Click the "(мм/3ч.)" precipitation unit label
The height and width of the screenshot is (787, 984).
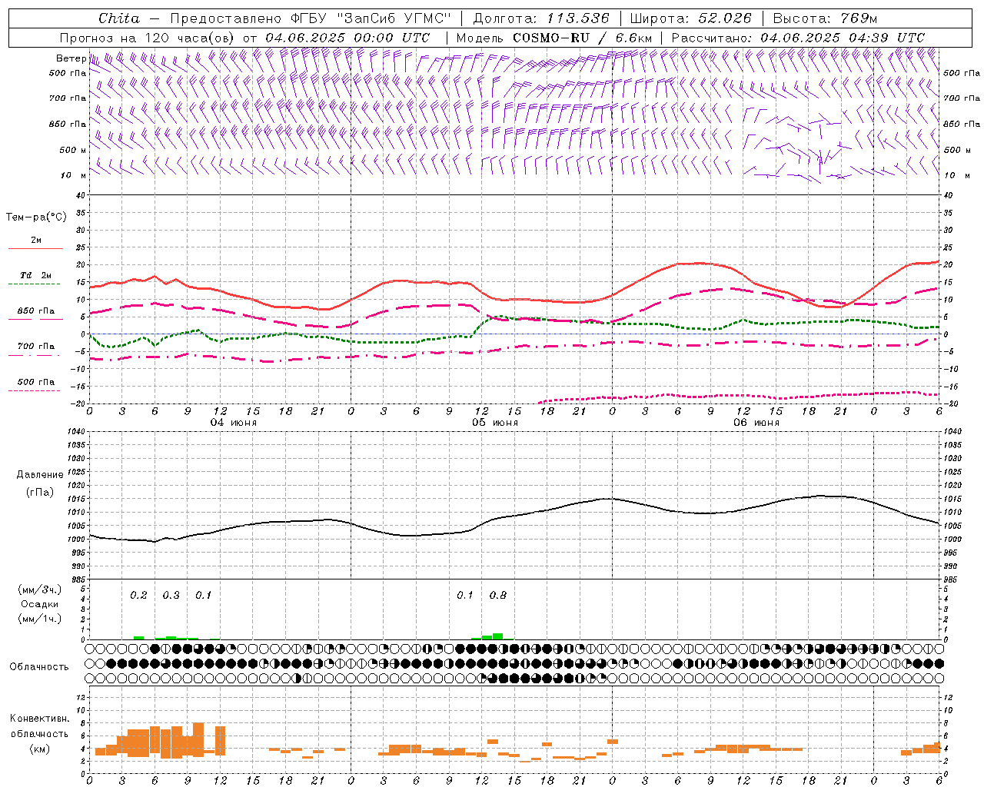pos(40,590)
